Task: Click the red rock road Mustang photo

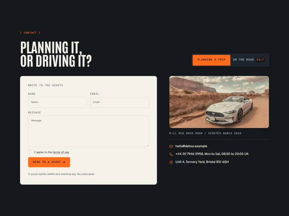Action: coord(219,102)
